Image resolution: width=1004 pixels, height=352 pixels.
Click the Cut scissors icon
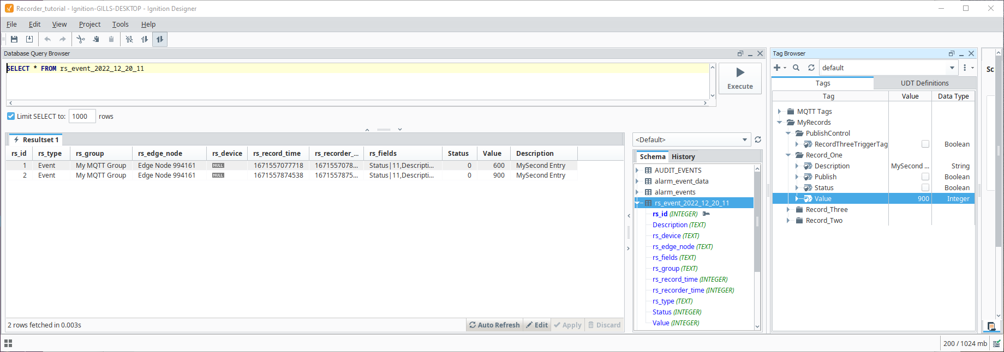click(x=81, y=39)
